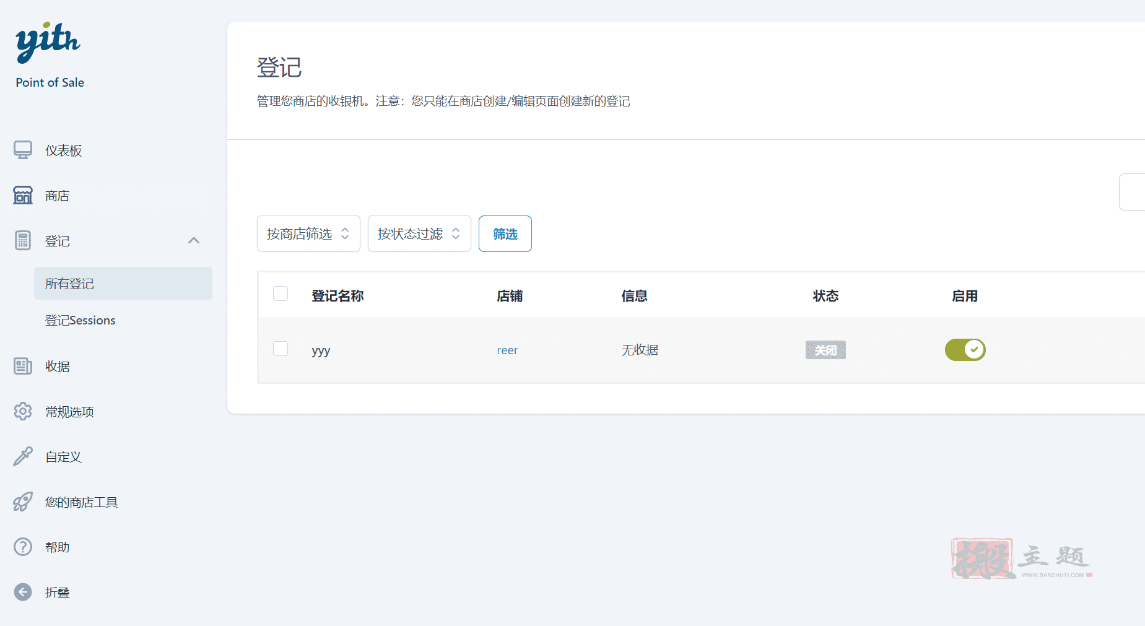Viewport: 1145px width, 626px height.
Task: Collapse the 登记 submenu chevron
Action: [x=194, y=240]
